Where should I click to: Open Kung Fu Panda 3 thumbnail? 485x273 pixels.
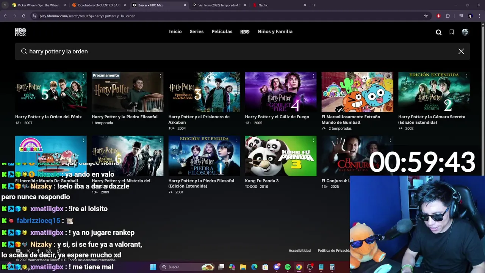[x=280, y=156]
